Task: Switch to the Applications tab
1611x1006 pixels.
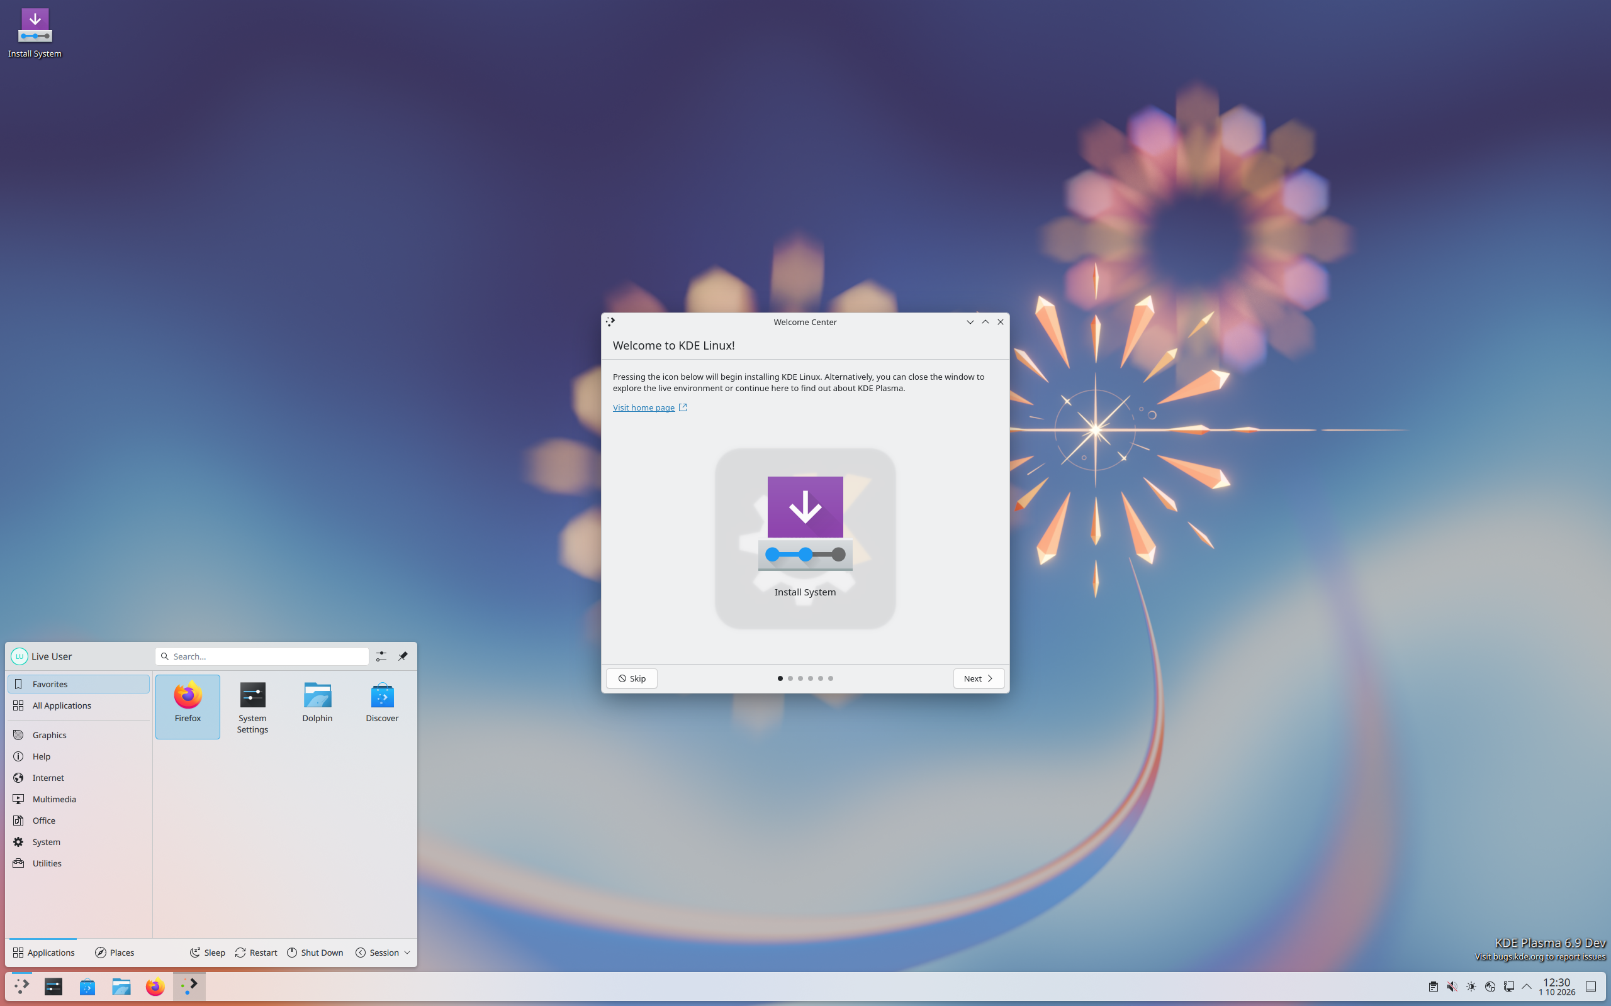Action: click(x=43, y=953)
